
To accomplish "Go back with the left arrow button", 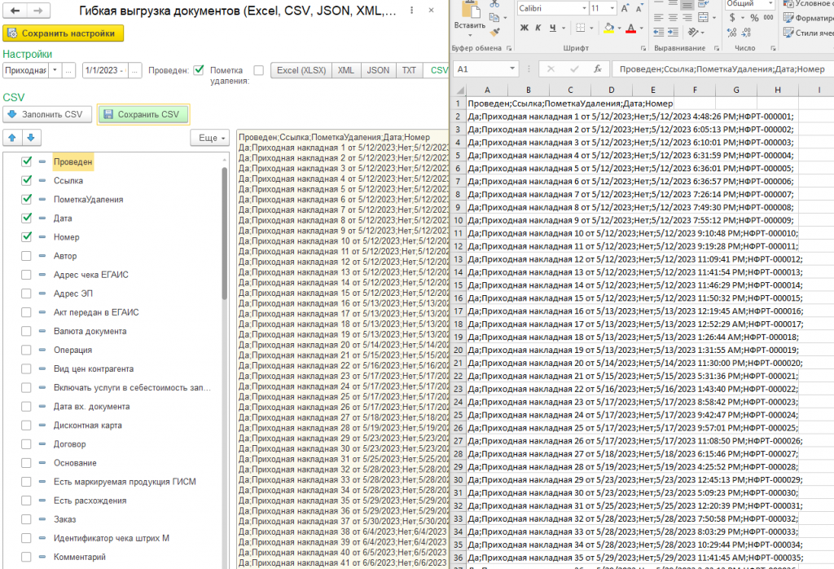I will coord(15,10).
